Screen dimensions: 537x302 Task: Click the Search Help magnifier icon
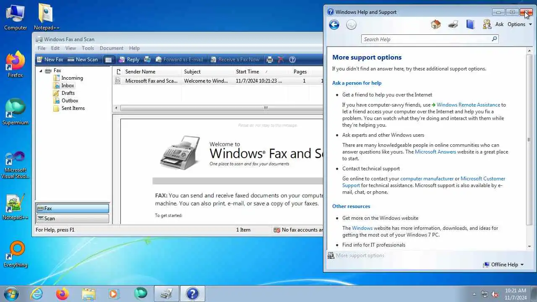(494, 39)
